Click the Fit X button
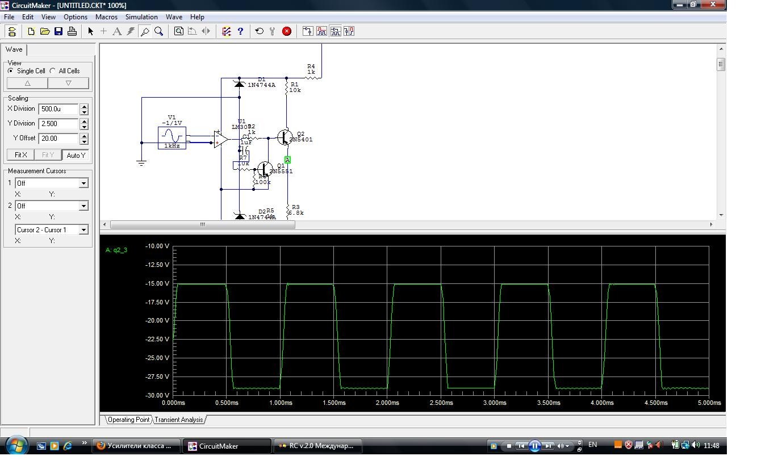This screenshot has width=757, height=460. pos(20,155)
